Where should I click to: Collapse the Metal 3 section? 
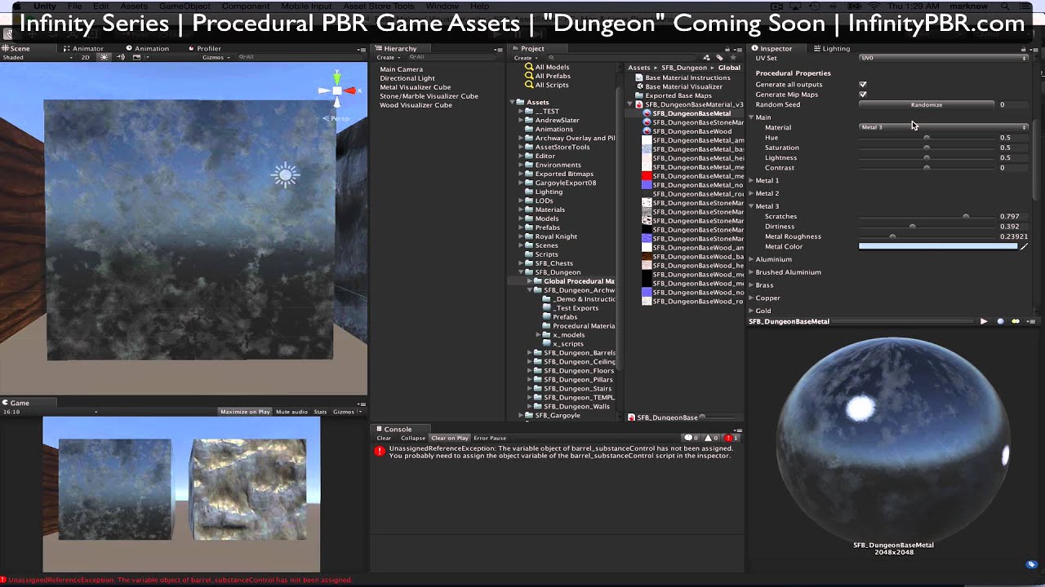(752, 206)
